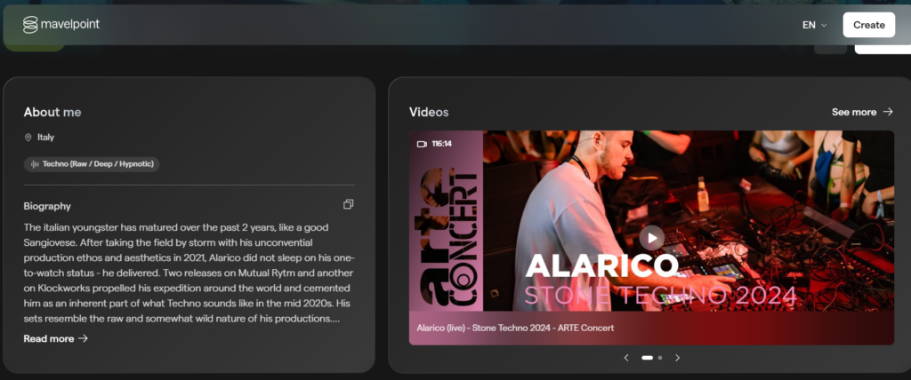Copy biography with the copy icon

[x=348, y=204]
